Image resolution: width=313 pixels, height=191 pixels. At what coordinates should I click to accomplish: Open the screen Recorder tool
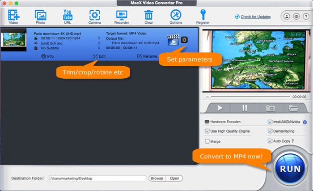[x=122, y=17]
